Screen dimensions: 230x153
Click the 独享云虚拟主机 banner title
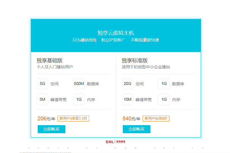coord(116,33)
